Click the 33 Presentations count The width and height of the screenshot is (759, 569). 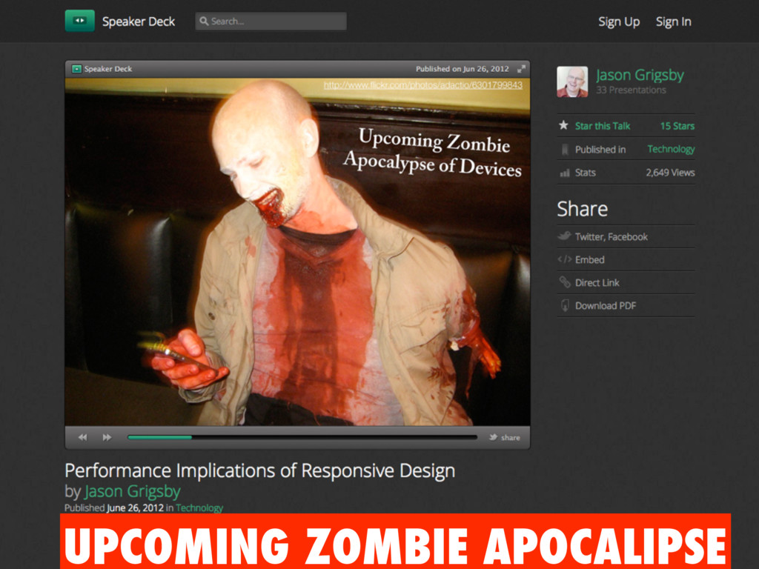click(x=632, y=90)
